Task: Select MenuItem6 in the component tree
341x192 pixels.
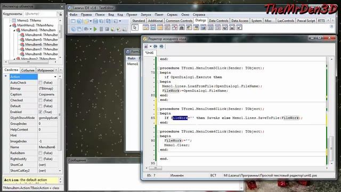Action: (x=42, y=45)
